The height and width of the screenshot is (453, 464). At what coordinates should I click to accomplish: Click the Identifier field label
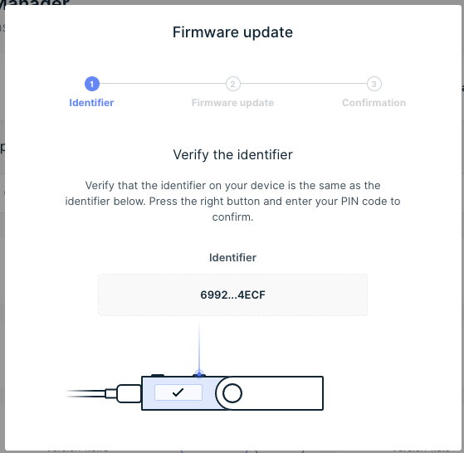click(233, 257)
